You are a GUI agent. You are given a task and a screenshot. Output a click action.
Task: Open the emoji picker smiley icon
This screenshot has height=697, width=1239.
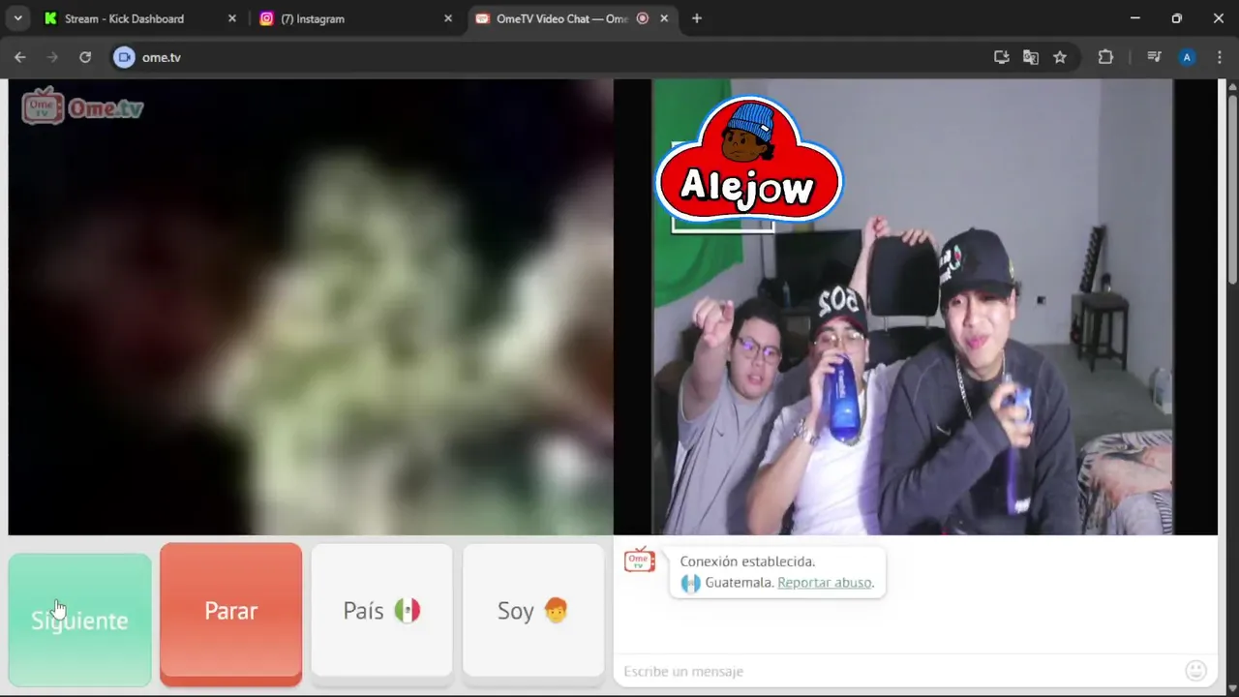[1196, 670]
